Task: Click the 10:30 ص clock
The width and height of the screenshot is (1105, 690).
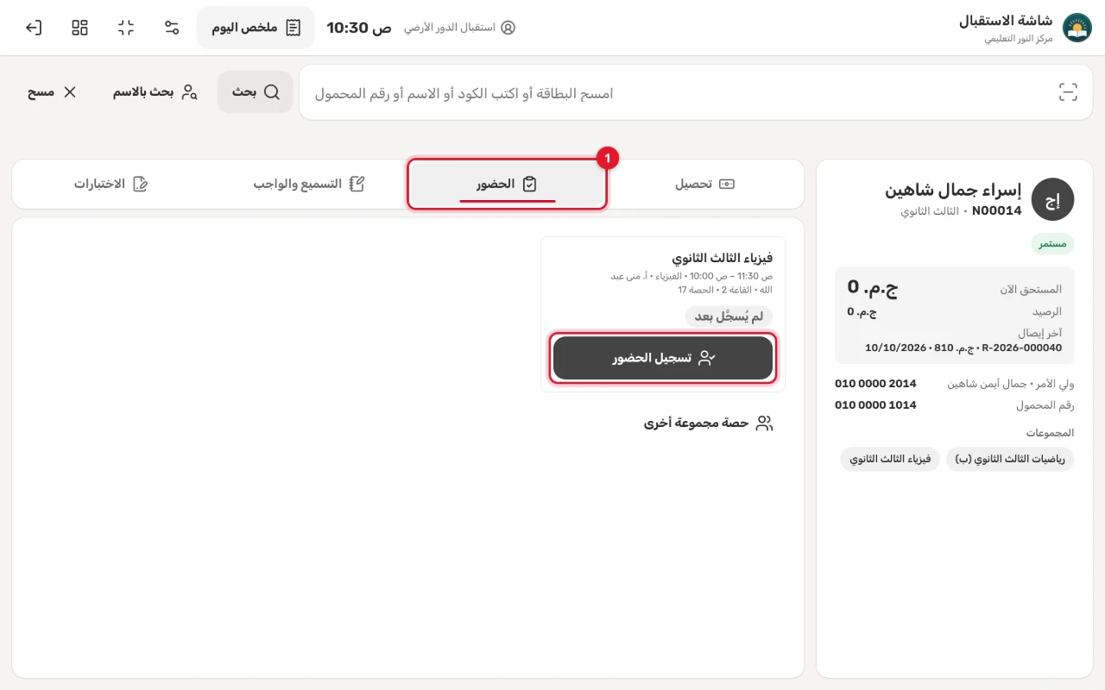Action: point(359,28)
